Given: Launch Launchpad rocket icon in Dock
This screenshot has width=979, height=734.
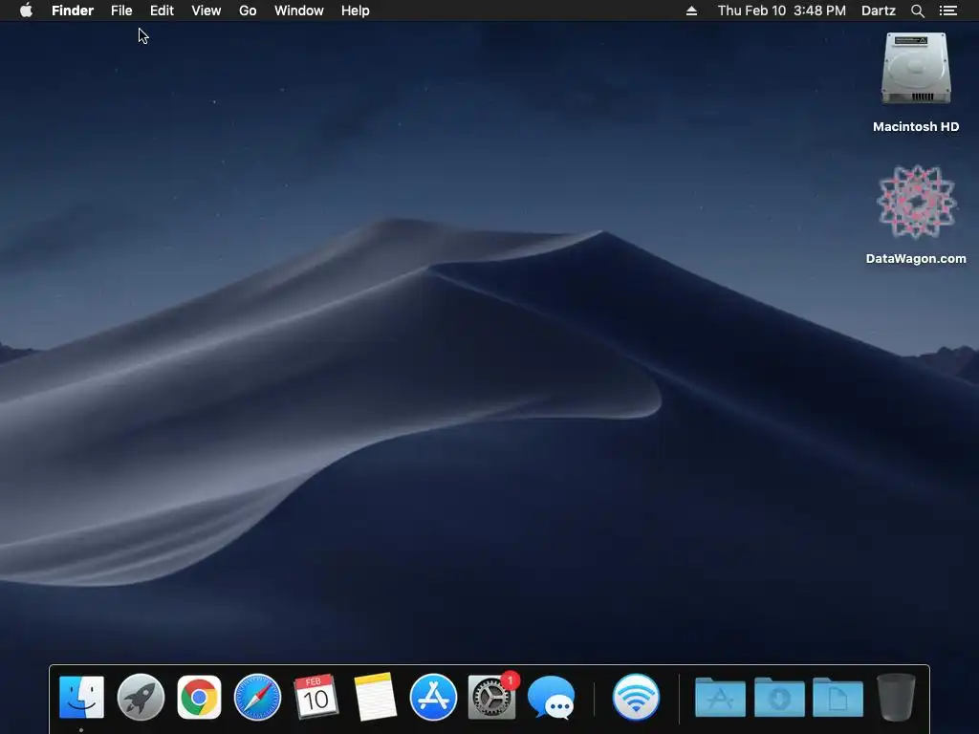Looking at the screenshot, I should click(x=141, y=697).
